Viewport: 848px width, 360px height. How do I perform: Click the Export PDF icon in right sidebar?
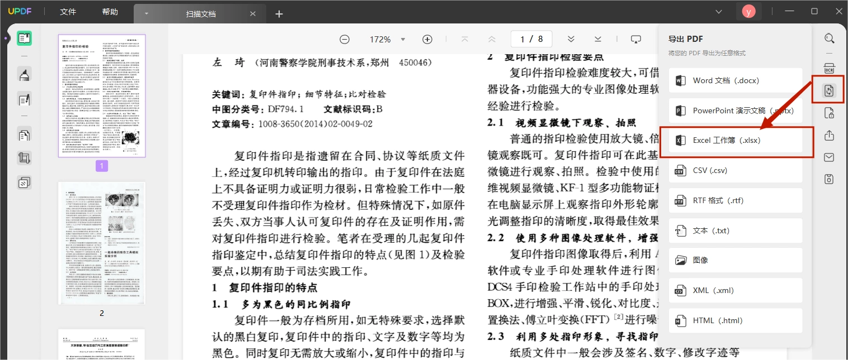829,90
